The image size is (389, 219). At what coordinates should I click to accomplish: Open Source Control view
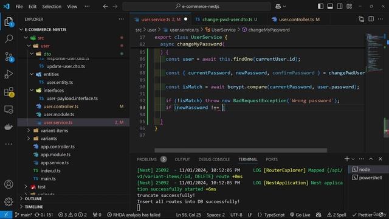[9, 57]
